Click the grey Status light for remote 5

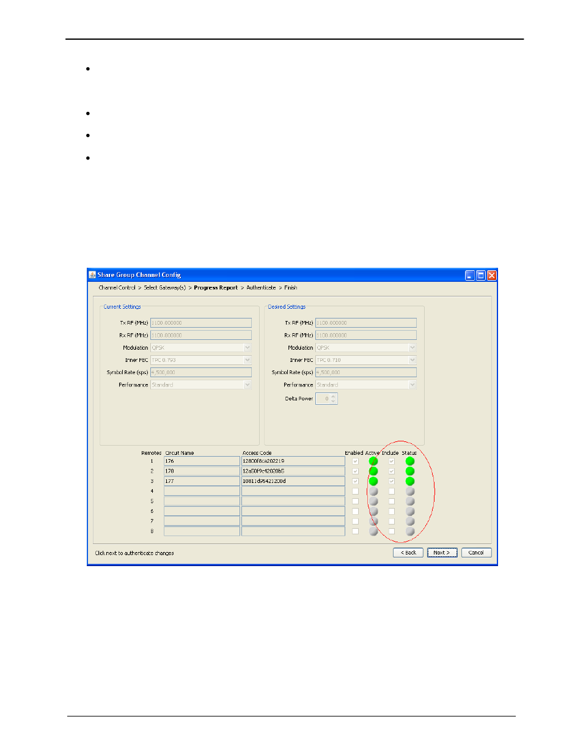410,501
